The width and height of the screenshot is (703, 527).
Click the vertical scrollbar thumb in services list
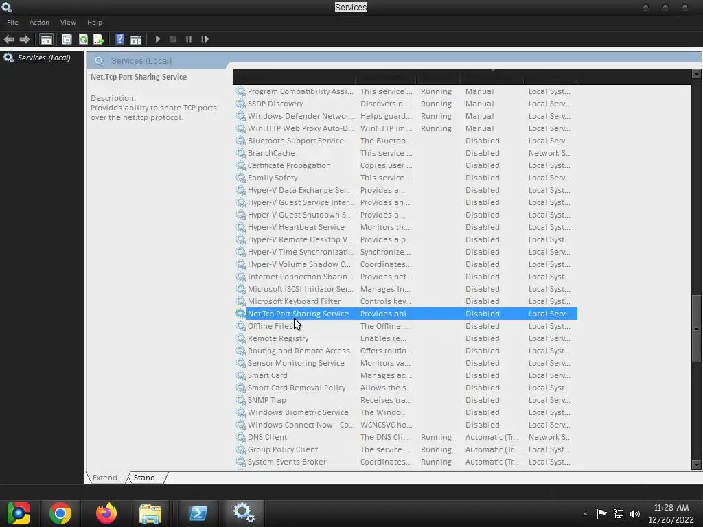696,328
